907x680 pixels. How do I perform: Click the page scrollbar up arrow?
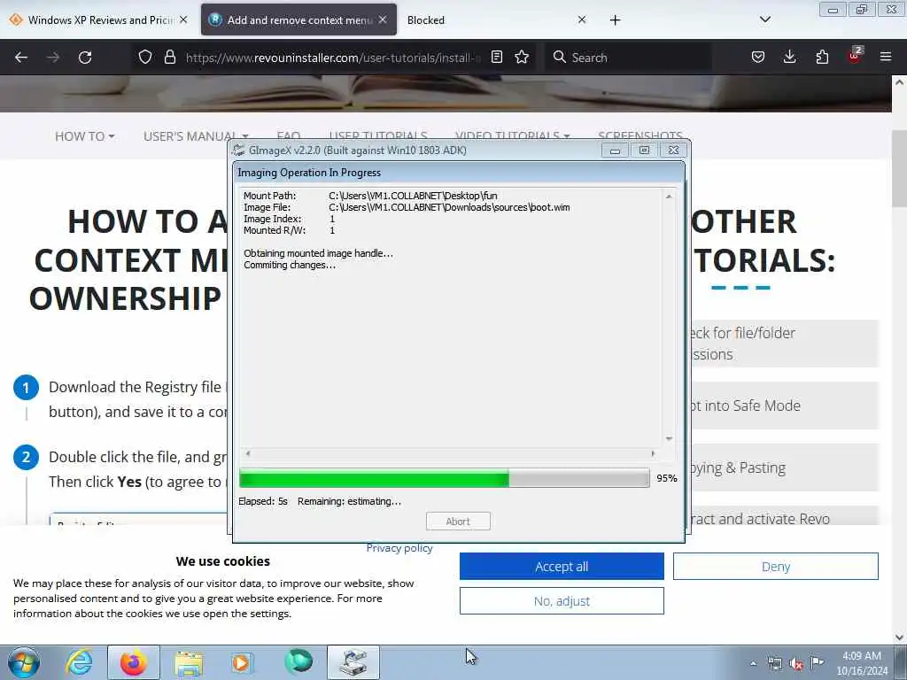(899, 82)
